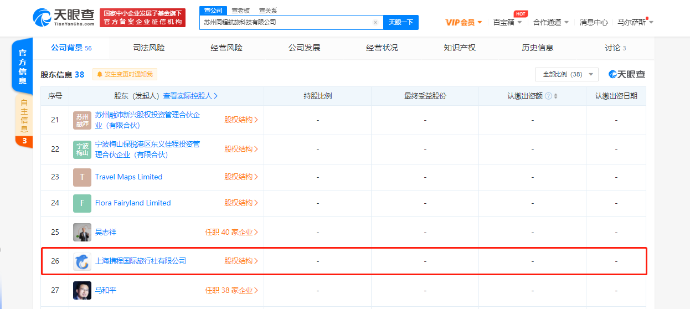
Task: Click the 认缴出资日期 column header
Action: [616, 96]
